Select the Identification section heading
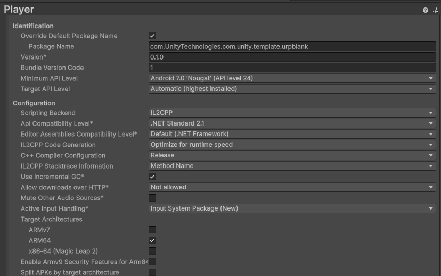The width and height of the screenshot is (441, 276). (33, 26)
